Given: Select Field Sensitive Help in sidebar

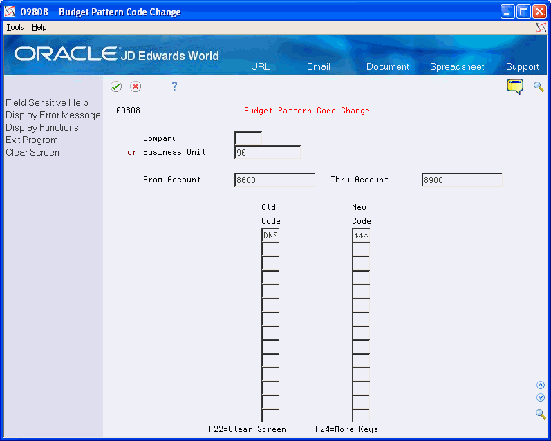Looking at the screenshot, I should click(x=47, y=102).
